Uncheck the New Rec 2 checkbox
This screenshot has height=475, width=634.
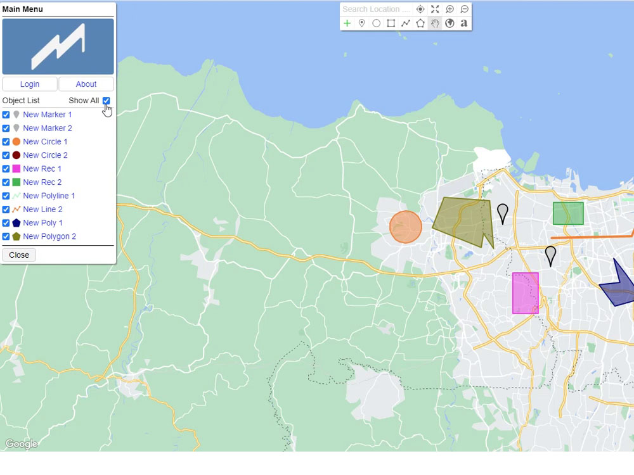click(x=6, y=182)
